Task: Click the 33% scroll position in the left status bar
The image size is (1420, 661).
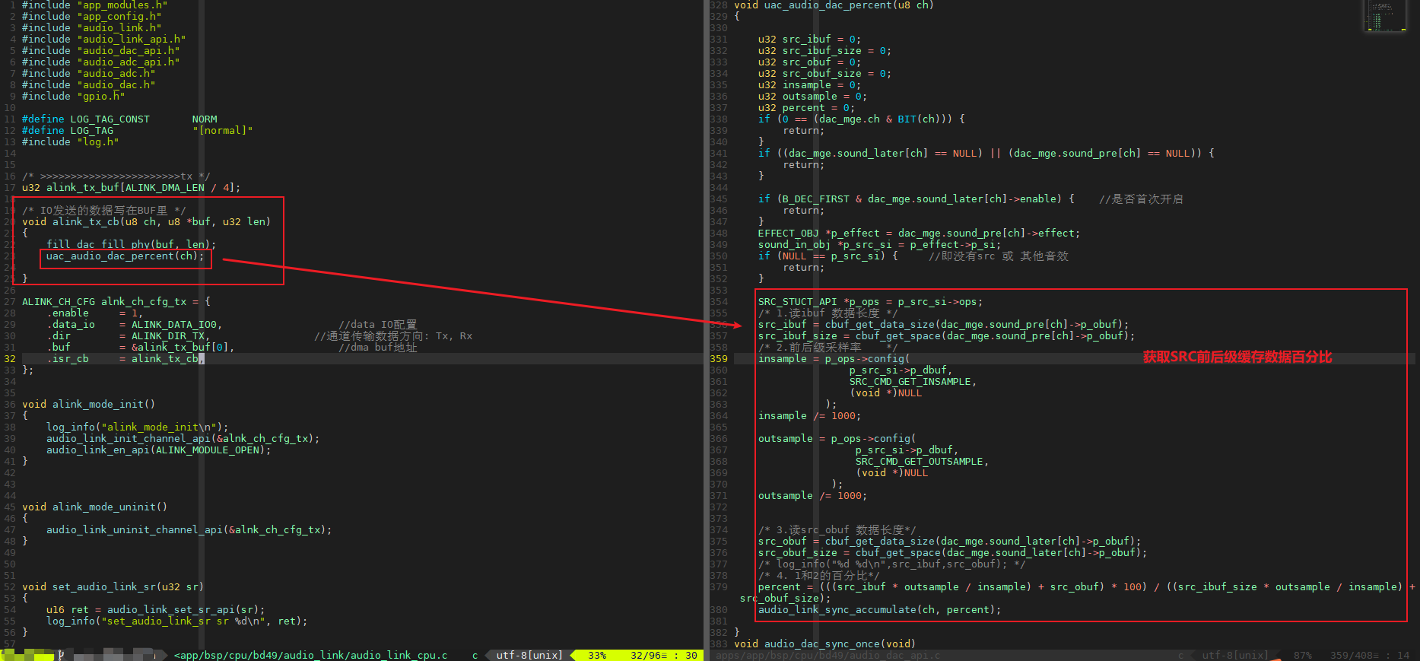Action: 597,655
